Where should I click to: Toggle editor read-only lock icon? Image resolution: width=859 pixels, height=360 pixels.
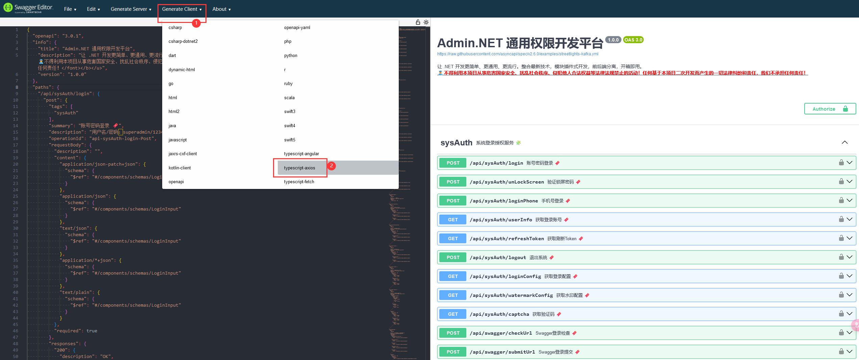418,22
